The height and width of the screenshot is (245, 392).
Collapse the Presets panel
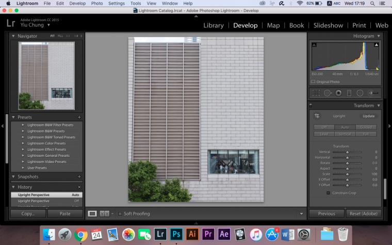click(x=13, y=117)
